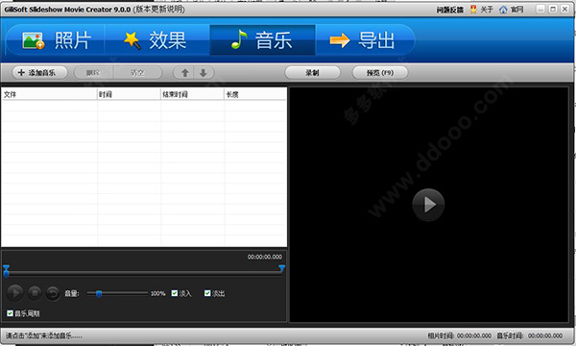The height and width of the screenshot is (346, 576).
Task: Click the status hint 请点击"添加"来添加音乐
Action: point(44,335)
